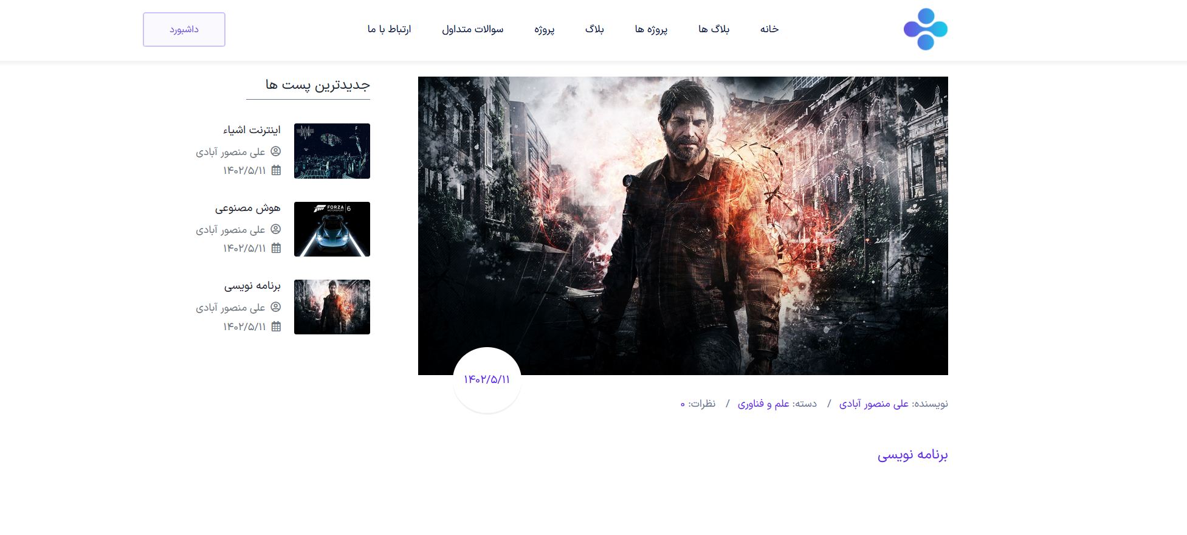Open سوالات متداول menu item

click(472, 29)
